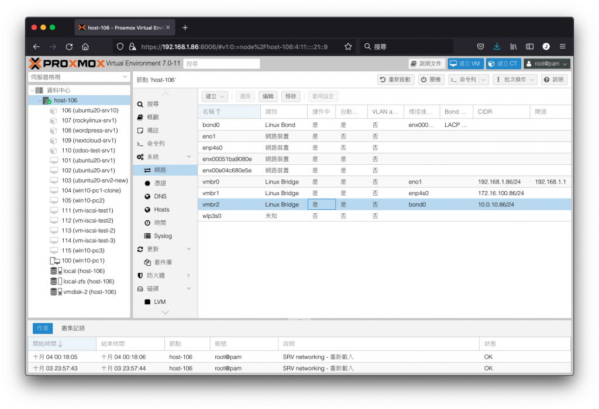Open the LVM menu item
The height and width of the screenshot is (409, 599).
pos(164,302)
